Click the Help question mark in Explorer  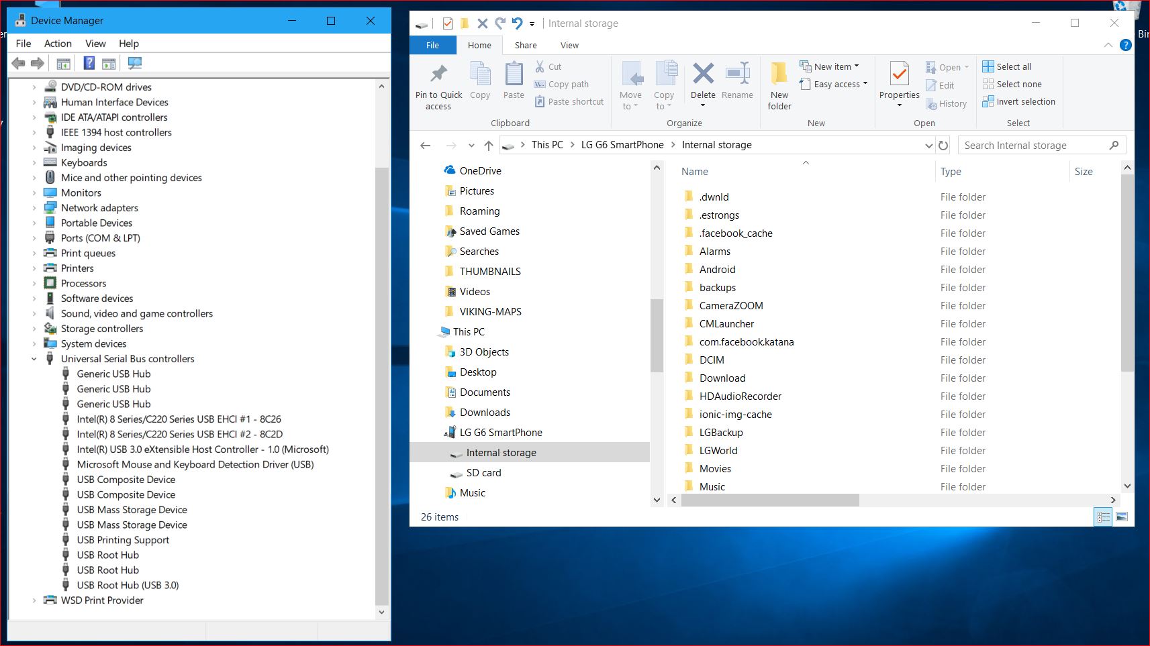click(x=1126, y=45)
